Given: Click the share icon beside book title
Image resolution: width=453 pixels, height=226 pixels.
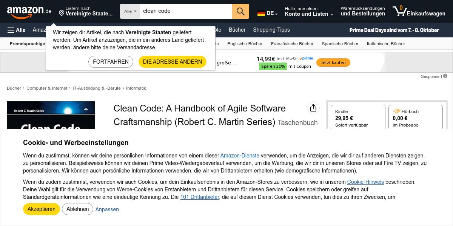Looking at the screenshot, I should click(313, 108).
